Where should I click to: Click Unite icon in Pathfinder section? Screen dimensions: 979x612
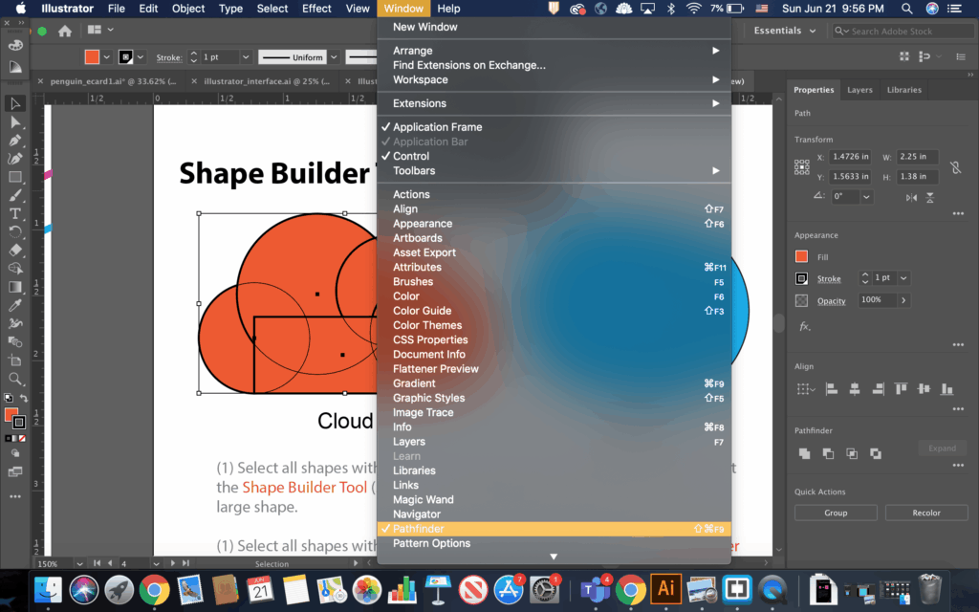tap(804, 454)
